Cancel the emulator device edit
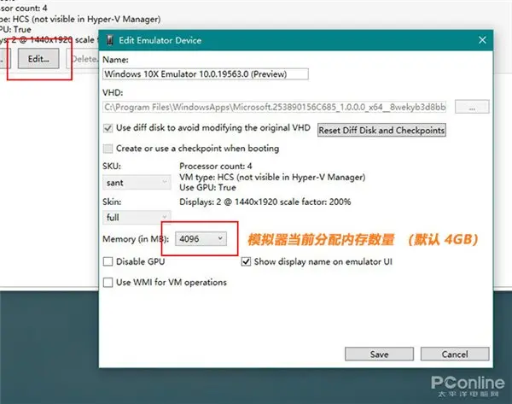This screenshot has width=512, height=404. point(455,354)
